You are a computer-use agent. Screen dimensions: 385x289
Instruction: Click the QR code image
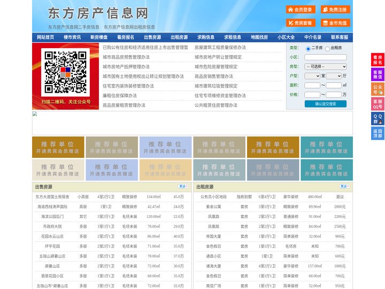(65, 72)
